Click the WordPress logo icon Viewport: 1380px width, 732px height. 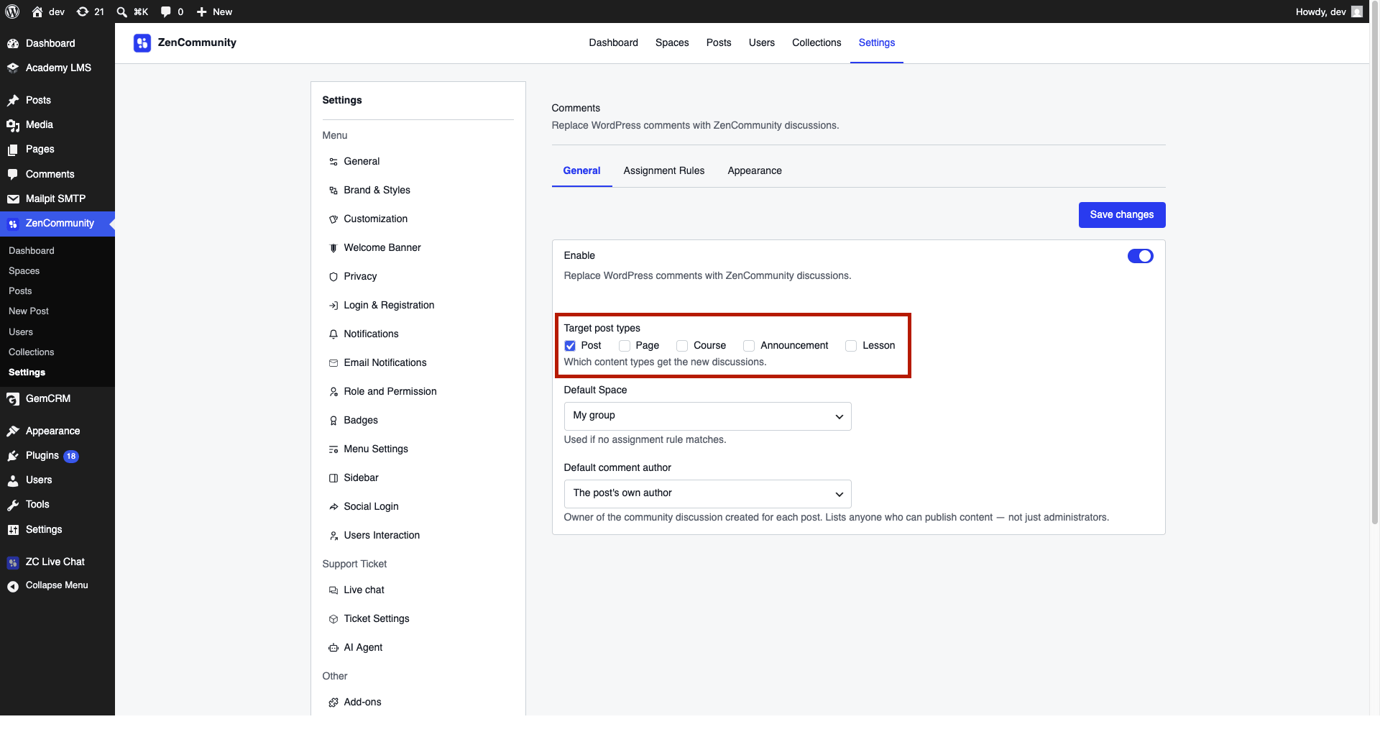(12, 12)
